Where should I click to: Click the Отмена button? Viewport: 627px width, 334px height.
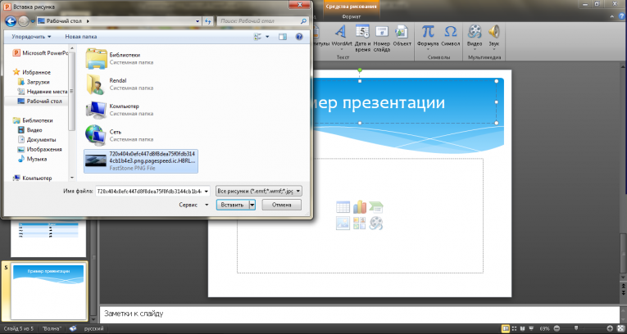[x=281, y=205]
